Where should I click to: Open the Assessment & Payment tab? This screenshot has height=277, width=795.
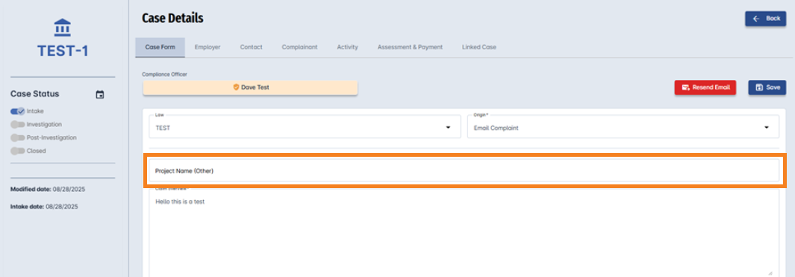[410, 47]
